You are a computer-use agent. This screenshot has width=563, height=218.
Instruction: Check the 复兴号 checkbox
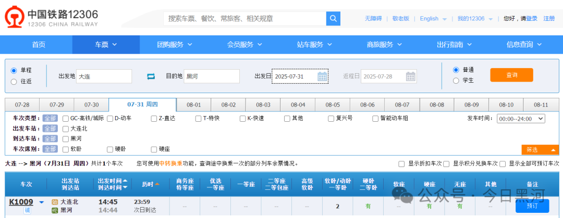coord(331,118)
